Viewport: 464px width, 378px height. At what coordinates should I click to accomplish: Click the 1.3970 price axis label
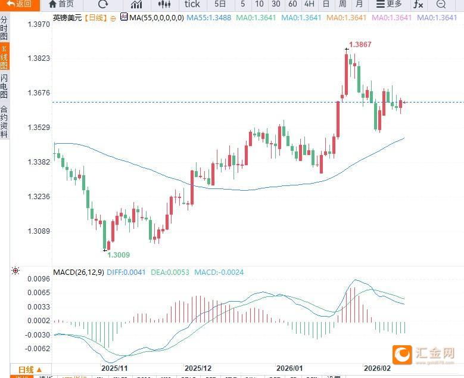click(39, 24)
